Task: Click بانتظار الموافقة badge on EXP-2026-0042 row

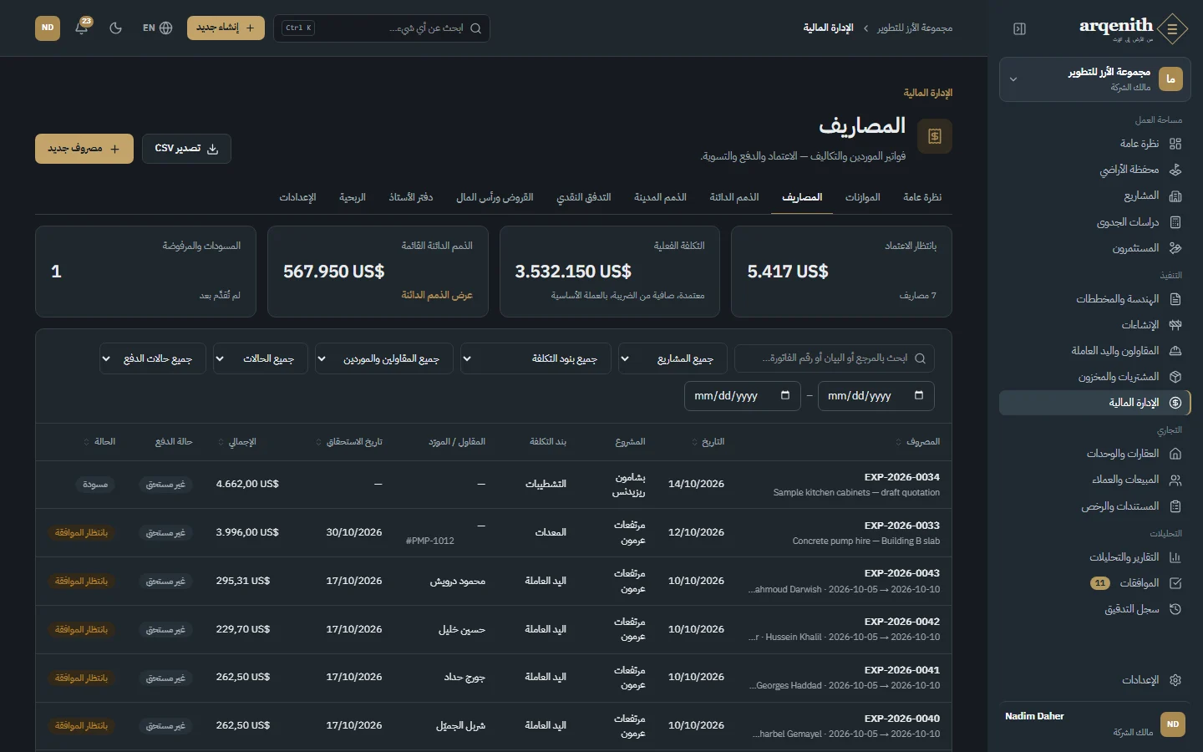Action: coord(82,629)
